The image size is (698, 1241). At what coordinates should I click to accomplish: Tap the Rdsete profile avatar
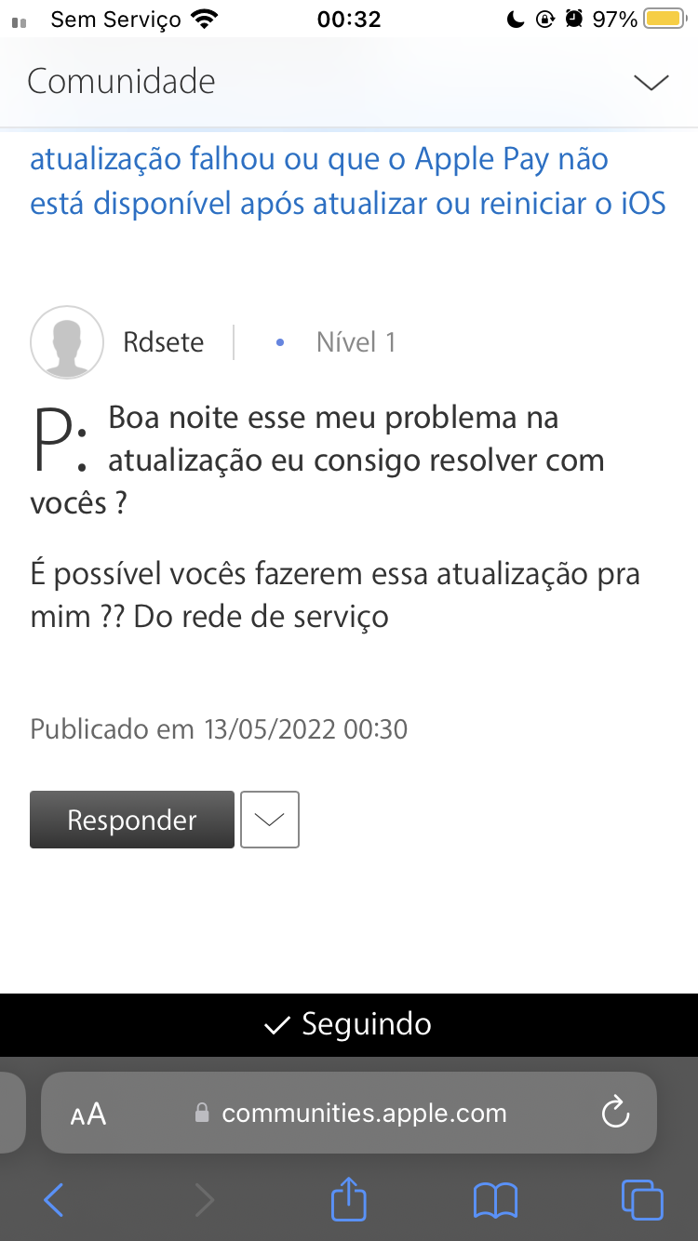tap(67, 342)
